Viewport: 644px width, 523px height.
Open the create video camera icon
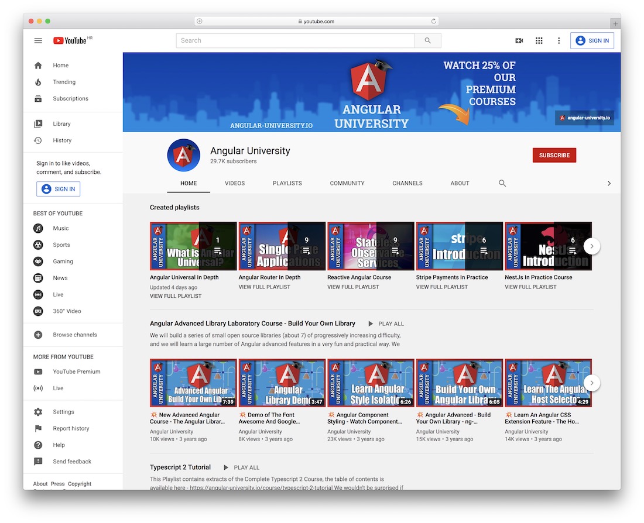coord(519,40)
